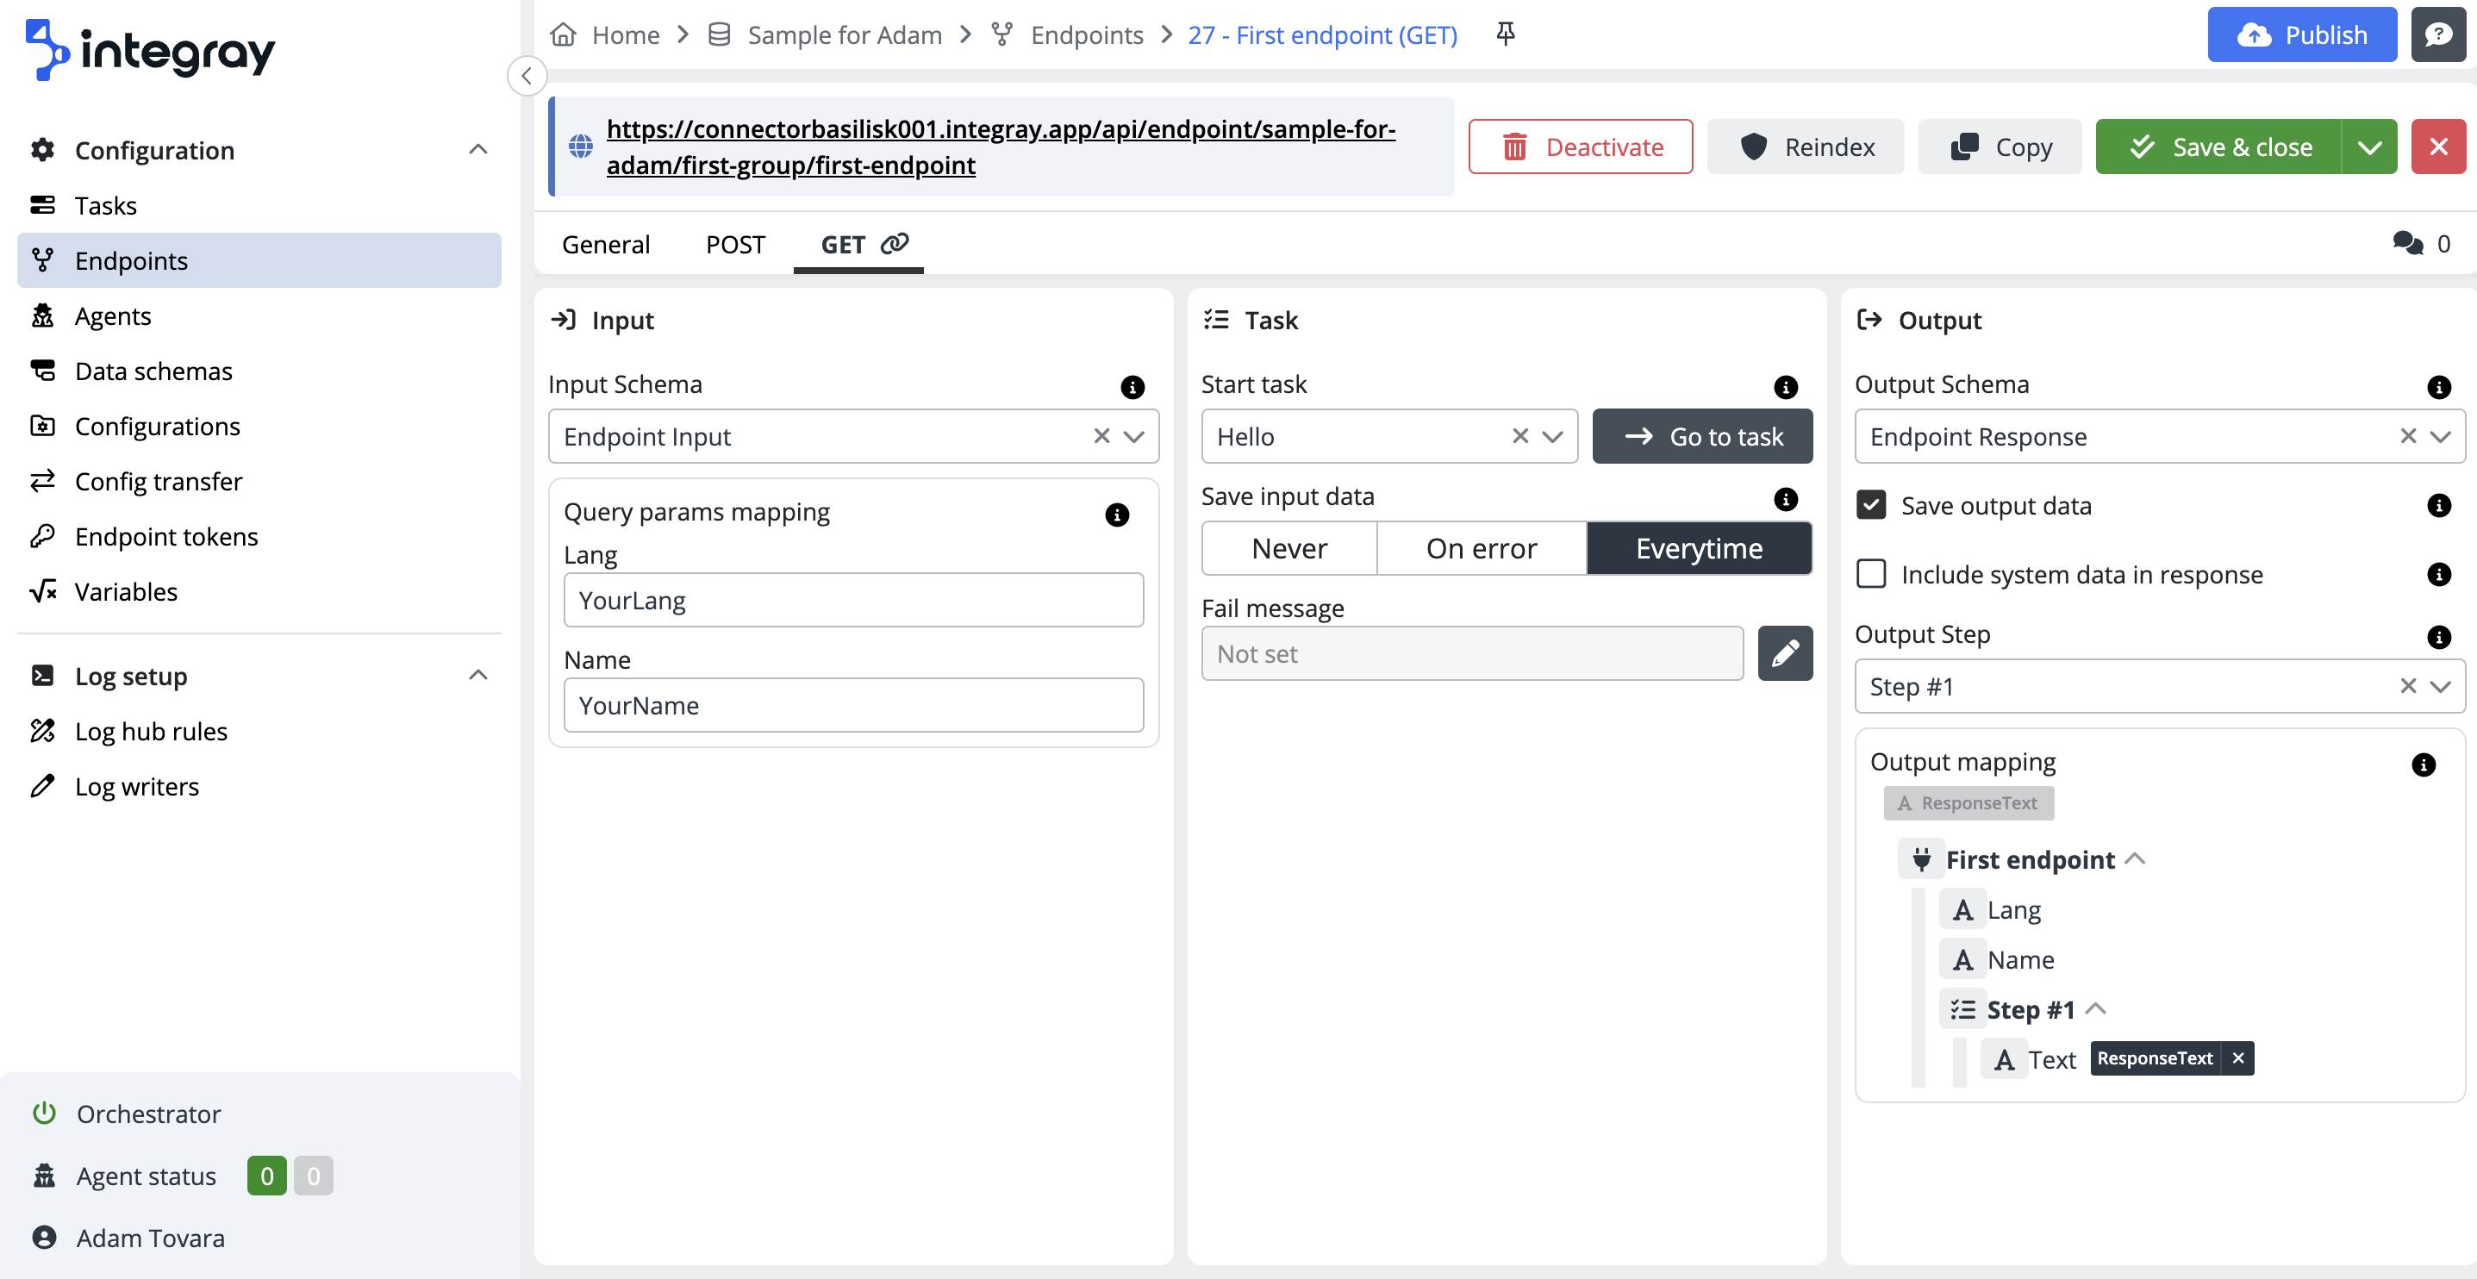Screen dimensions: 2477x1279
Task: Click the pencil edit icon for Fail message
Action: pos(1785,654)
